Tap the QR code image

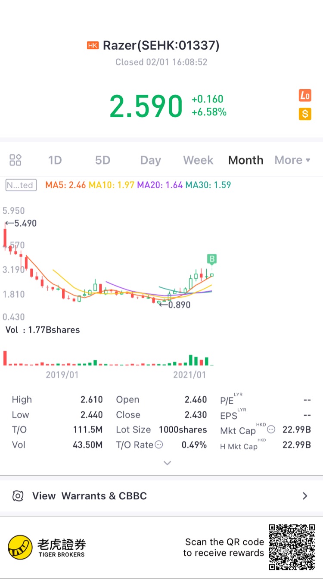pos(292,547)
